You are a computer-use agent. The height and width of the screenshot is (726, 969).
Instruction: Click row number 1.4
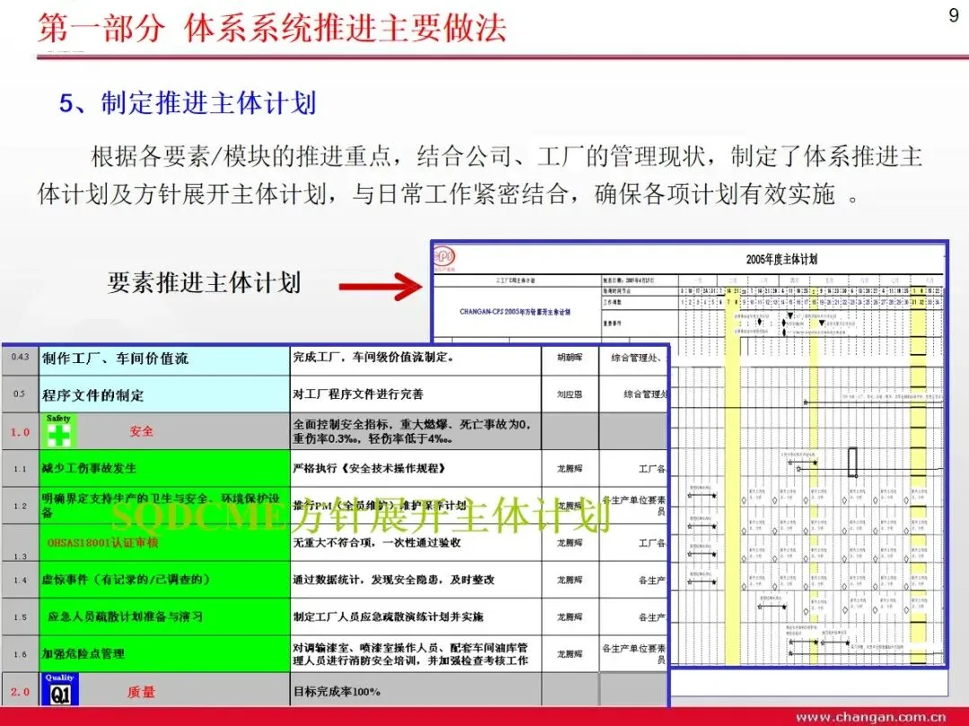[x=20, y=580]
